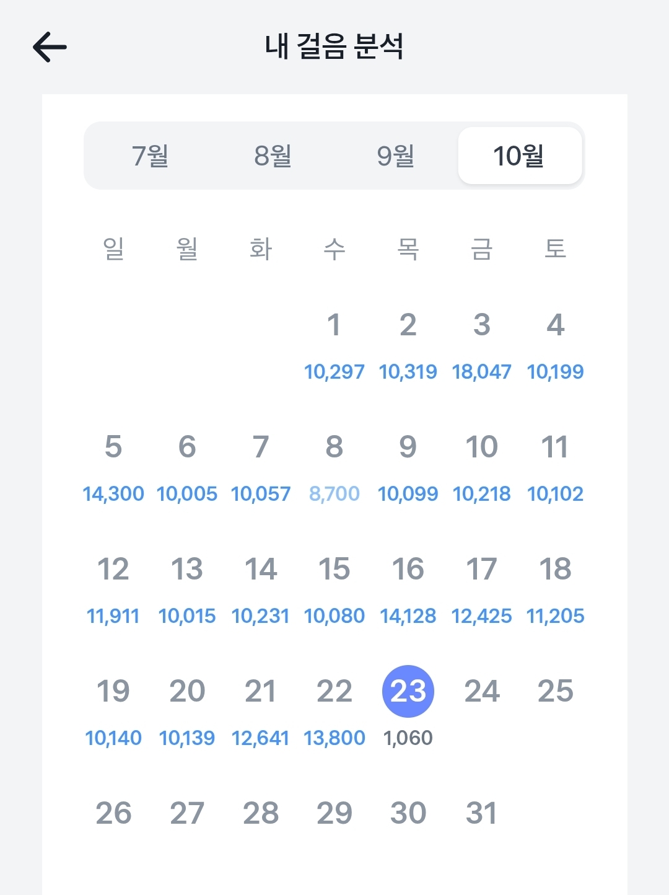Screen dimensions: 669x895
Task: Choose date 26 in the last row
Action: 113,813
